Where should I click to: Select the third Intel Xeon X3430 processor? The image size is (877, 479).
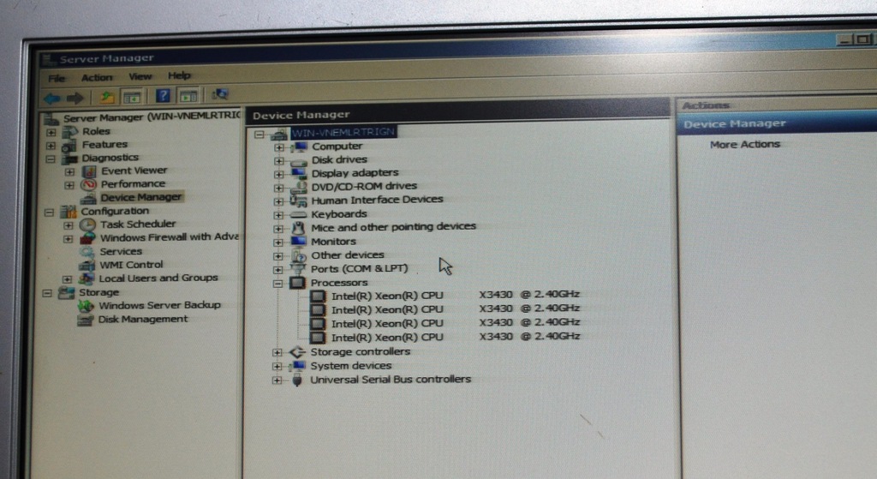(x=456, y=323)
